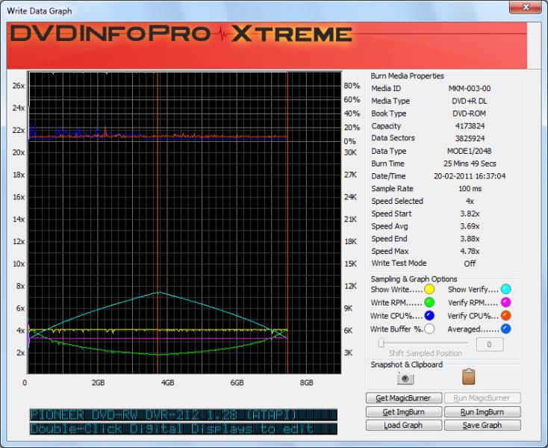Close the Write Data Graph window

[x=526, y=7]
